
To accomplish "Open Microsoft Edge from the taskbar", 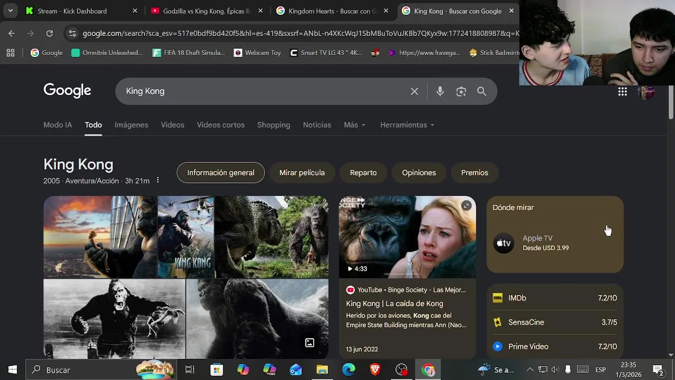I will (349, 370).
